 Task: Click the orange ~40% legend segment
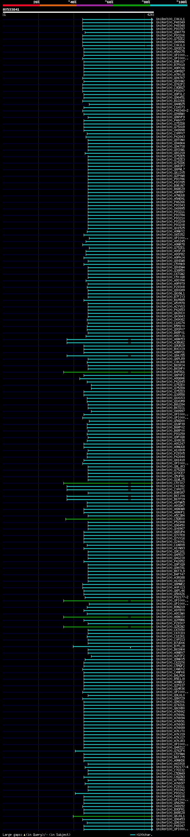click(x=58, y=5)
